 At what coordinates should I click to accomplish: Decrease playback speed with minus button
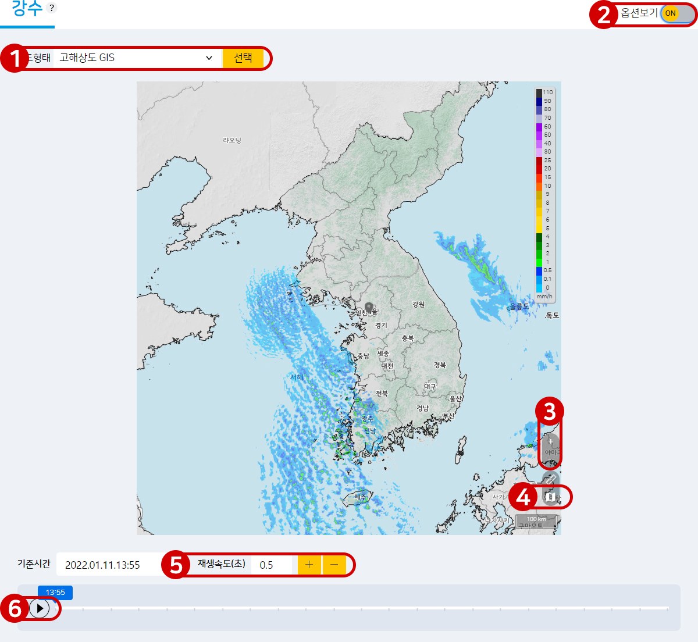click(x=334, y=565)
